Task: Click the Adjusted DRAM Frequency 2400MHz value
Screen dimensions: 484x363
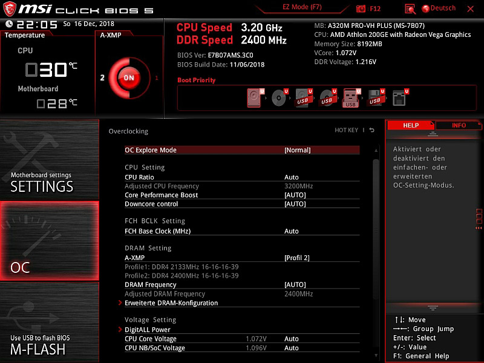Action: (298, 294)
